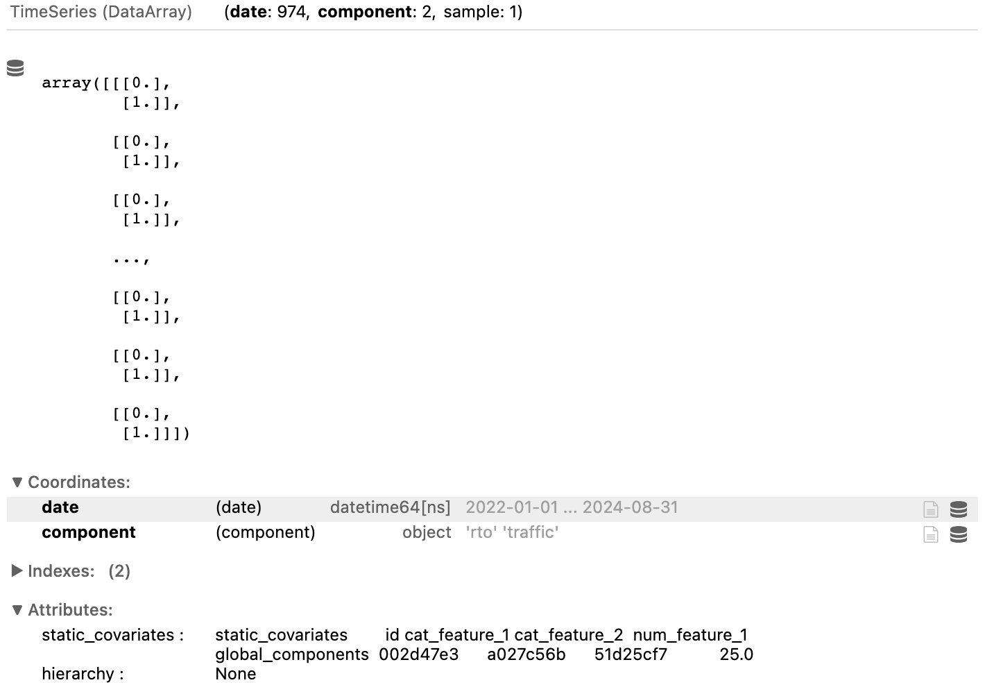Click the static_covariates attribute key

click(112, 635)
